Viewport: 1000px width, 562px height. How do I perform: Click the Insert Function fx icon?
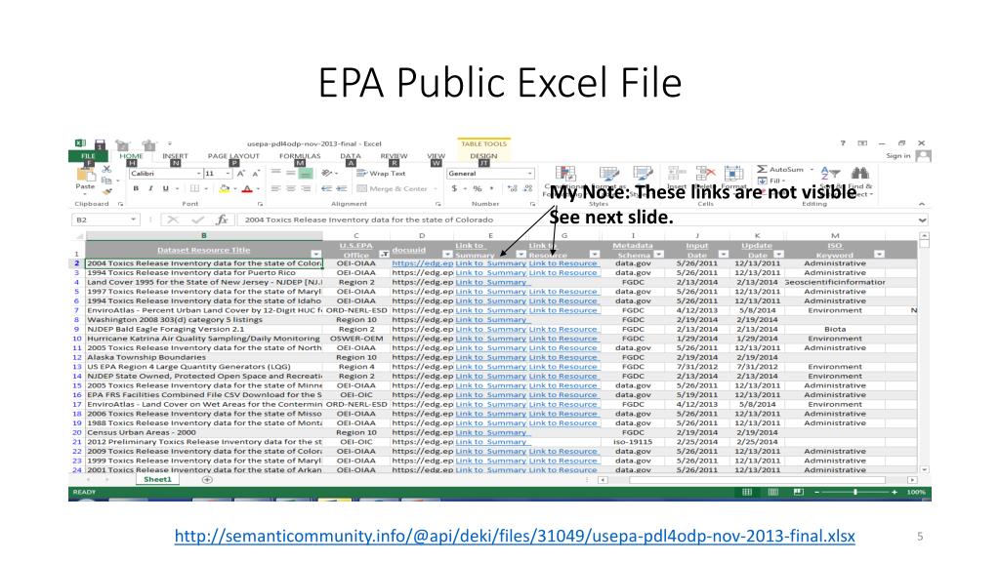pos(222,220)
